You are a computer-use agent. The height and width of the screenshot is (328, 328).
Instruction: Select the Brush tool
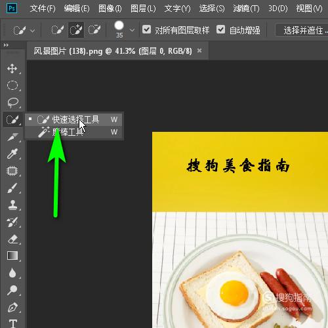12,188
